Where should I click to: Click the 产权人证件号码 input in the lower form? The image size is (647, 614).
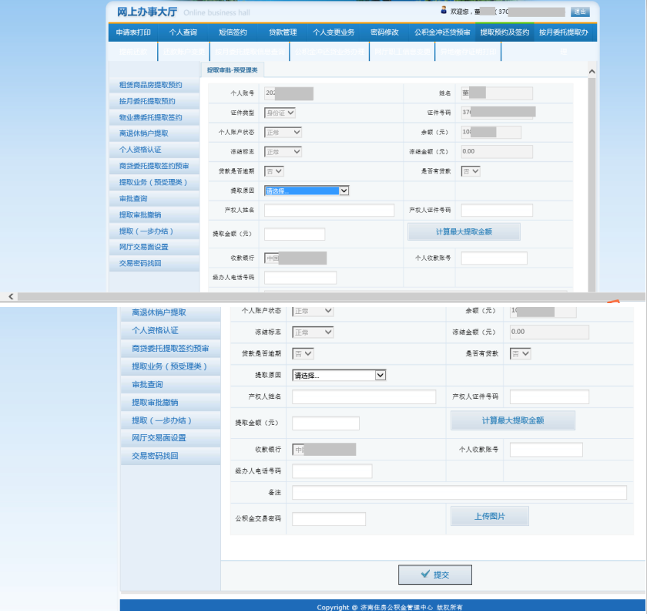[549, 396]
